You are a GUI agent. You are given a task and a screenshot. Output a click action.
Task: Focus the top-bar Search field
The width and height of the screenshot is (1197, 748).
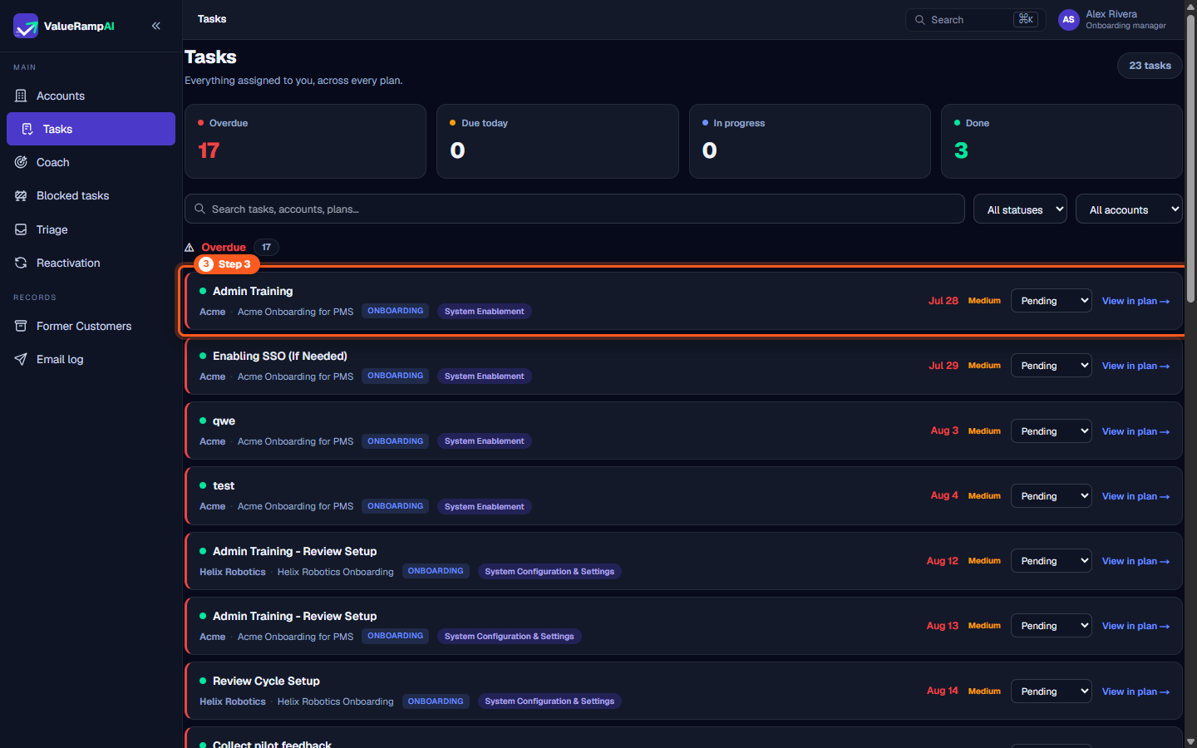click(x=976, y=20)
